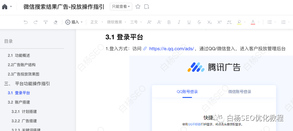The height and width of the screenshot is (131, 293).
Task: Click the clear formatting eraser icon
Action: pos(55,22)
